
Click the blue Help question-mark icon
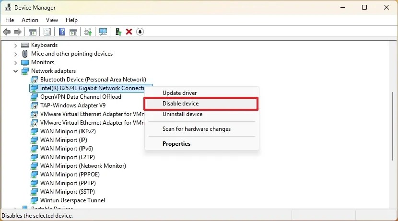tap(62, 32)
